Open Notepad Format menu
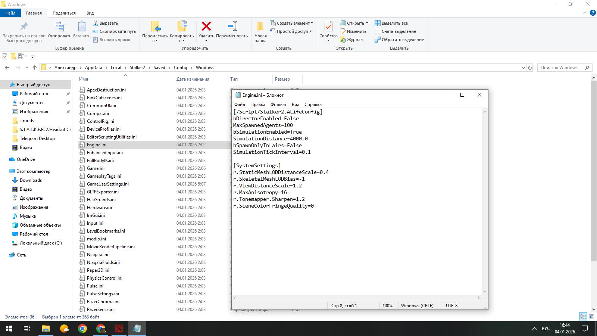Screen dimensions: 597x336 [279, 105]
